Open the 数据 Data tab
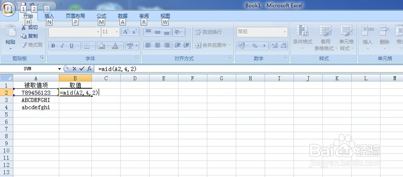 [123, 16]
